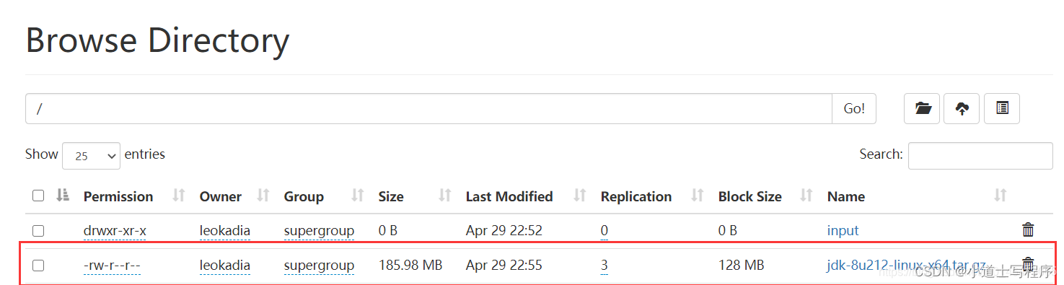The height and width of the screenshot is (285, 1064).
Task: Sort by Last Modified column arrows
Action: pos(579,196)
